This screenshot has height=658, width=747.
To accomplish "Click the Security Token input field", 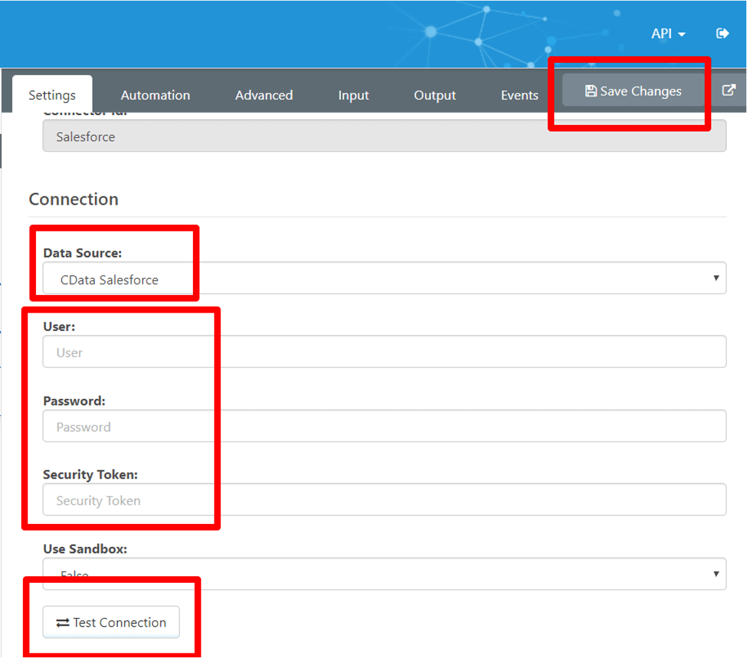I will click(385, 499).
